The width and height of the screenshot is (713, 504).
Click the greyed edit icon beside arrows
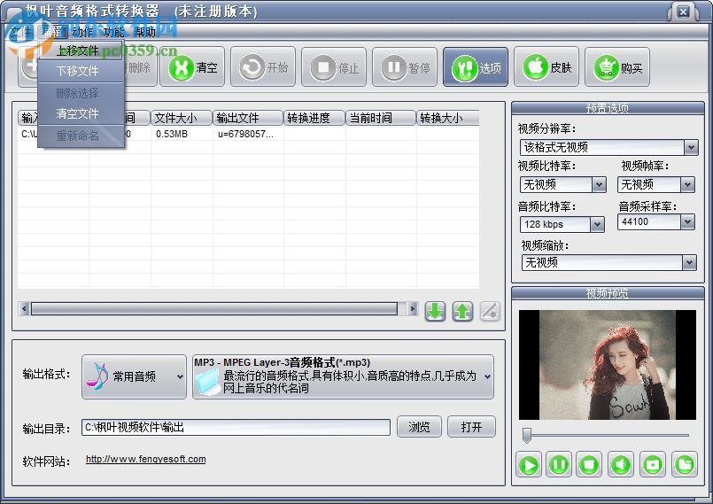490,311
